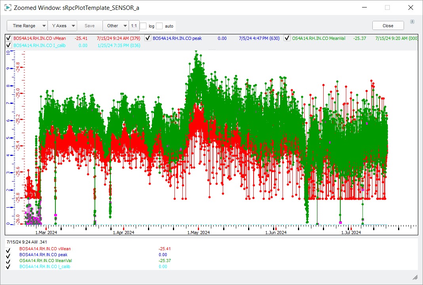Enable the auto checkbox

tap(159, 26)
